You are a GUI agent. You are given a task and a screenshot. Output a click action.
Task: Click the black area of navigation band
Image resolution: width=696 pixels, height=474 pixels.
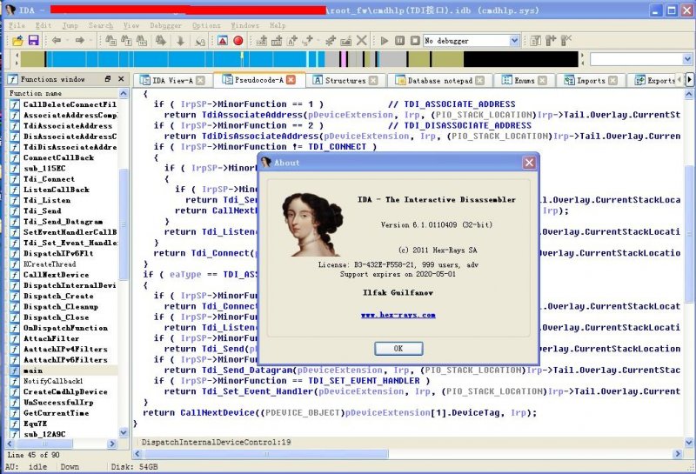click(x=520, y=59)
